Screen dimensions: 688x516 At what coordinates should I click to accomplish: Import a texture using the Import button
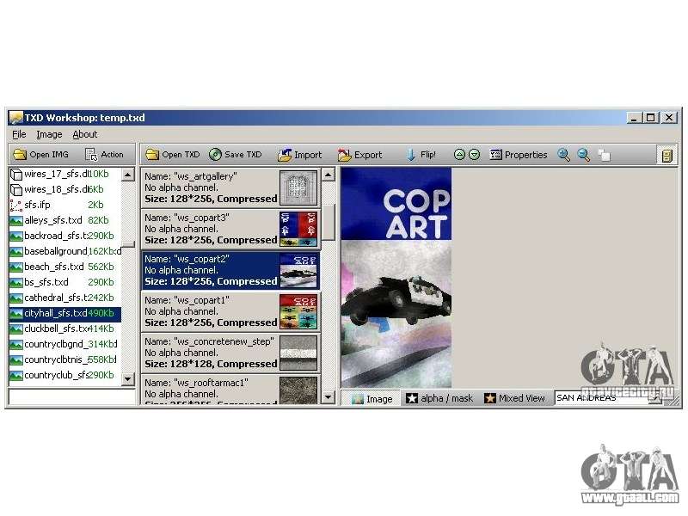click(299, 155)
